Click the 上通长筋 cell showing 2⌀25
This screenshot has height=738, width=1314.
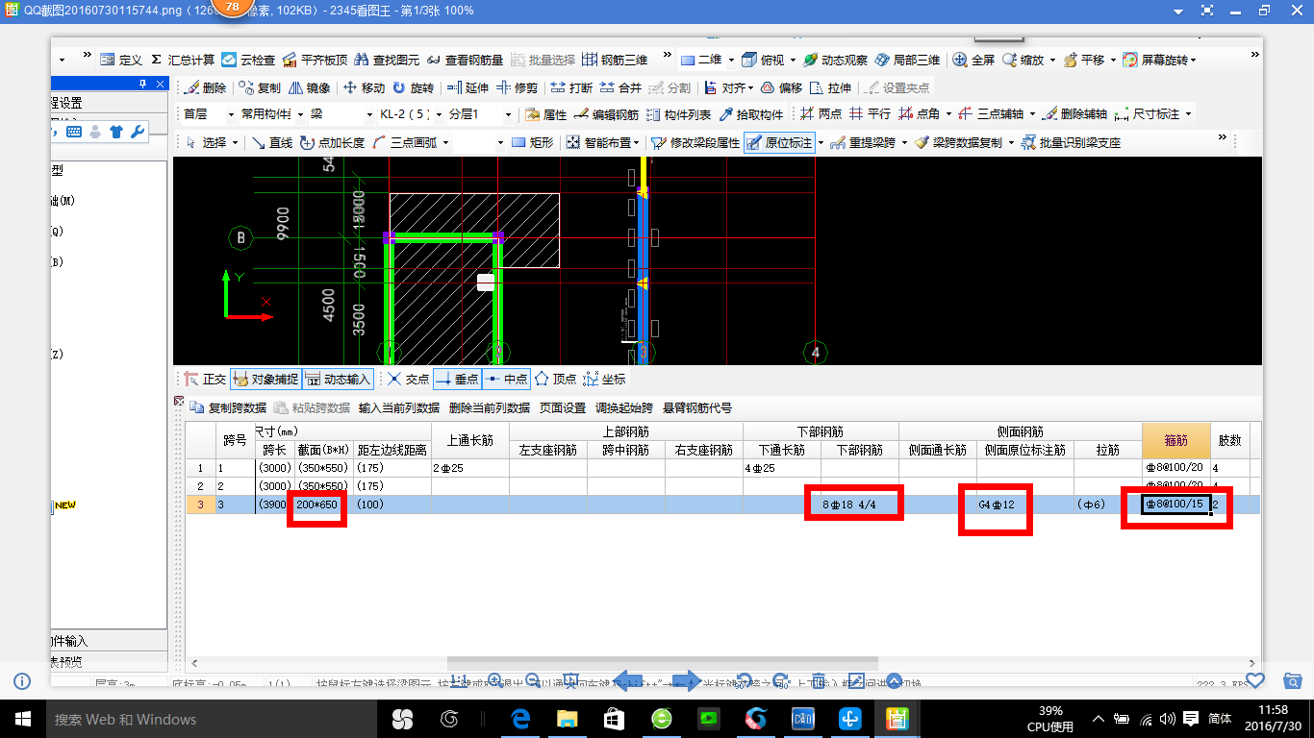pyautogui.click(x=470, y=468)
